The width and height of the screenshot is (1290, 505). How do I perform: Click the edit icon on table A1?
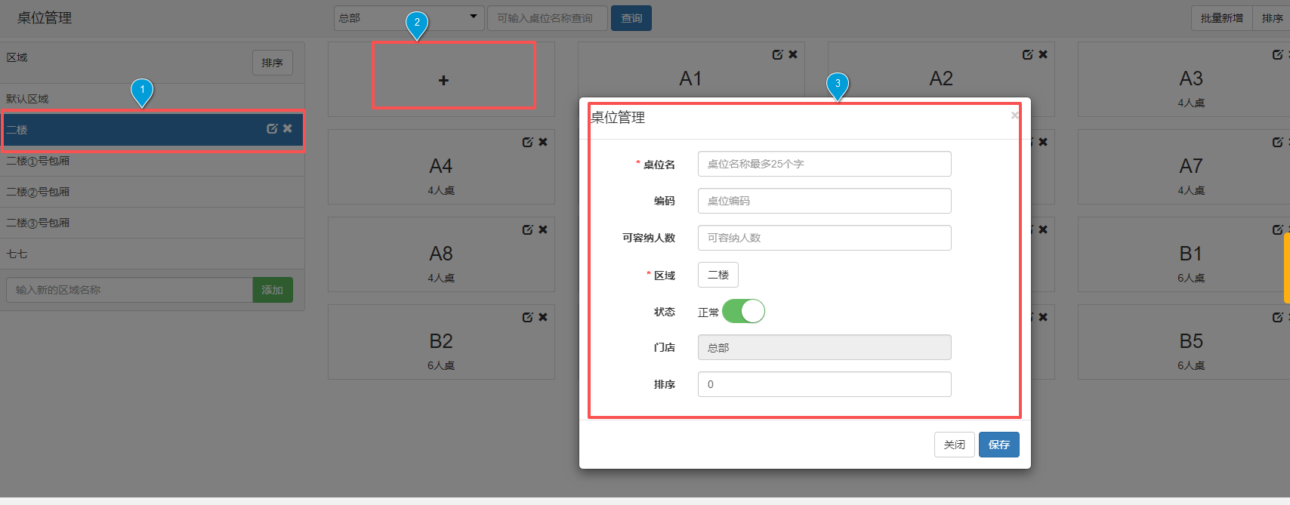(777, 54)
